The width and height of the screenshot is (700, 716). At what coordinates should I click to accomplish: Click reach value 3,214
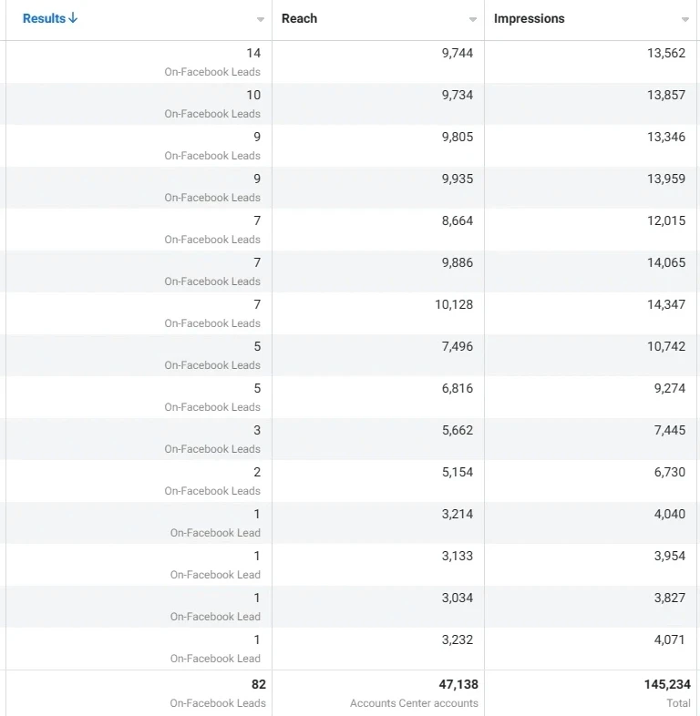pyautogui.click(x=458, y=514)
